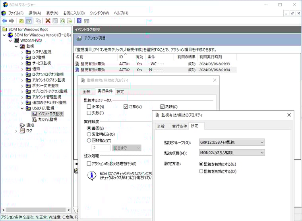Click the アクション項目 header icon
The height and width of the screenshot is (221, 302).
click(x=79, y=38)
